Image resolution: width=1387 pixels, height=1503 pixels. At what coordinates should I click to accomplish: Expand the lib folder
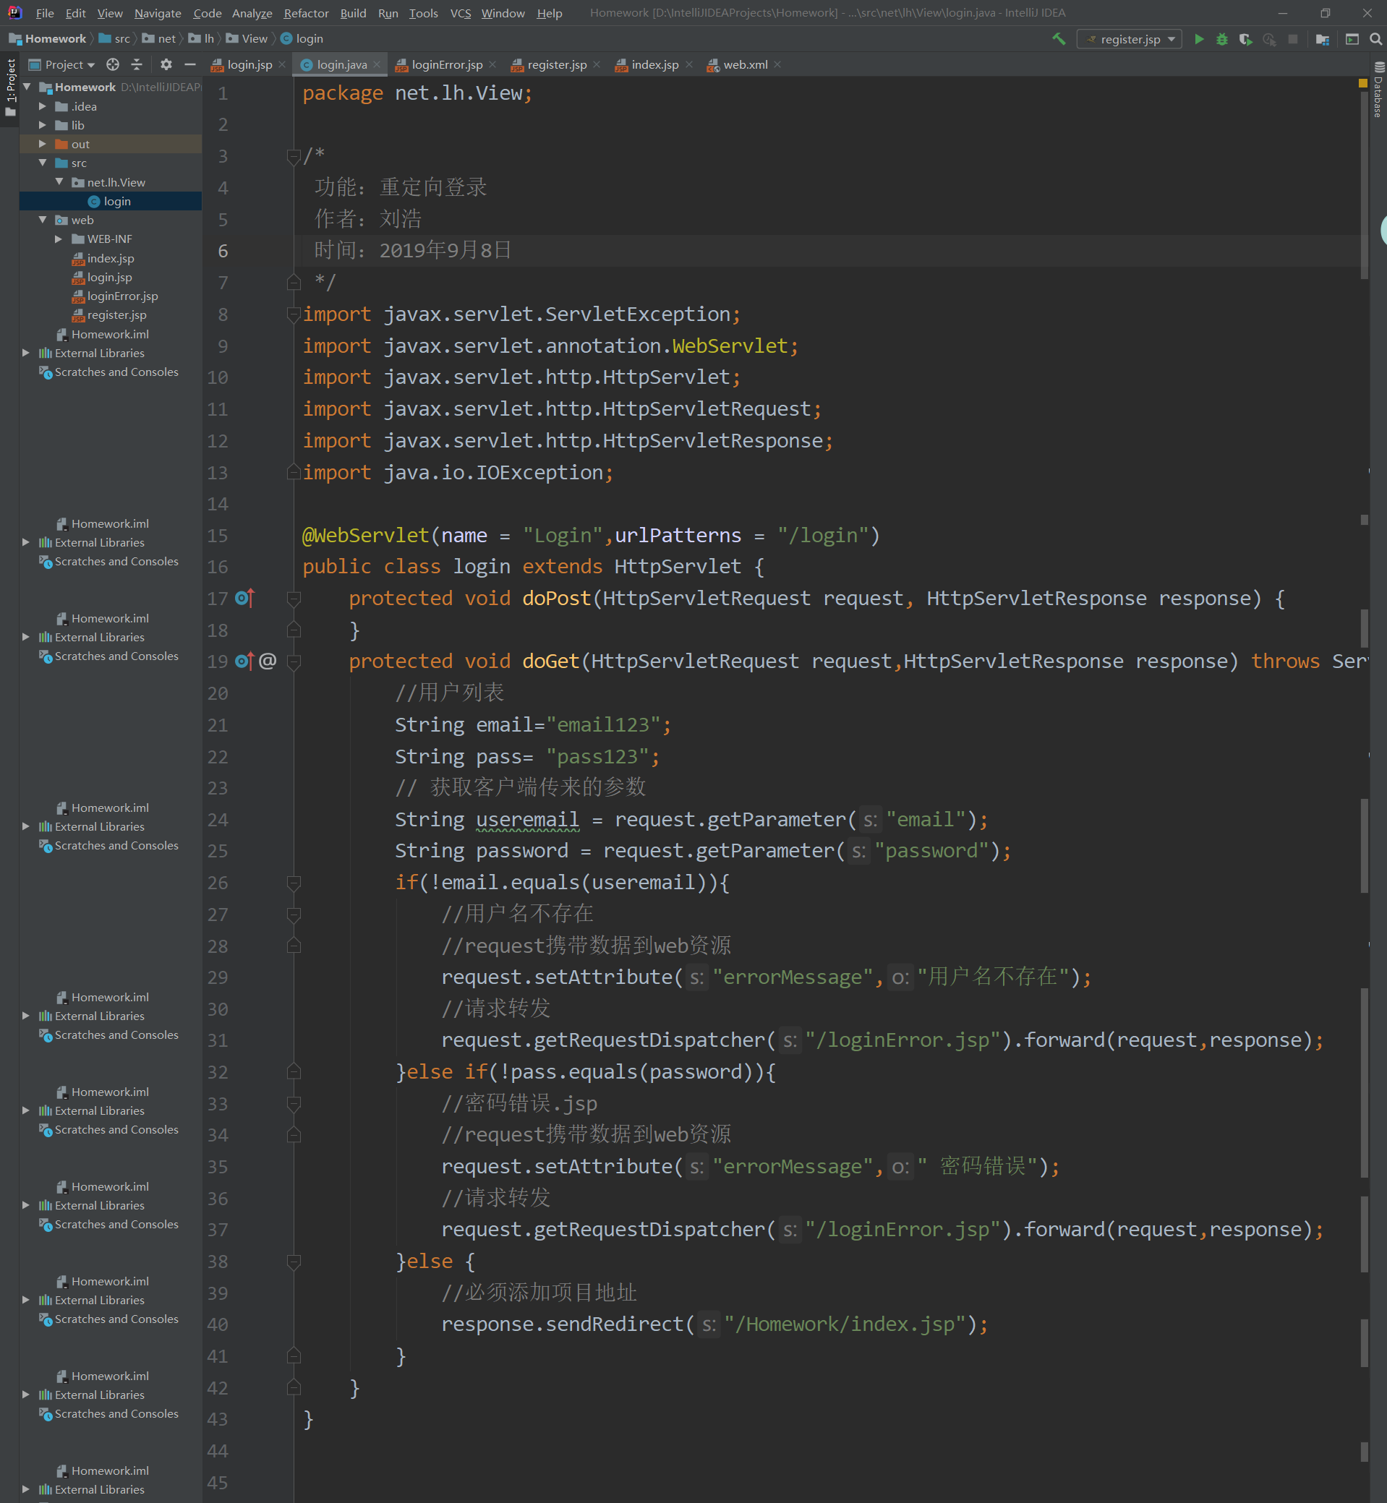(x=43, y=125)
